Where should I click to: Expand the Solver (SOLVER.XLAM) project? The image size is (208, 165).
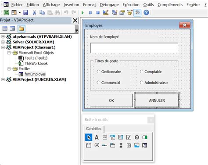[x=3, y=42]
